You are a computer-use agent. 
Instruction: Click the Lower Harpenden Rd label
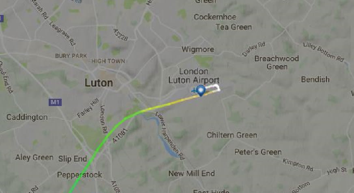tap(170, 136)
